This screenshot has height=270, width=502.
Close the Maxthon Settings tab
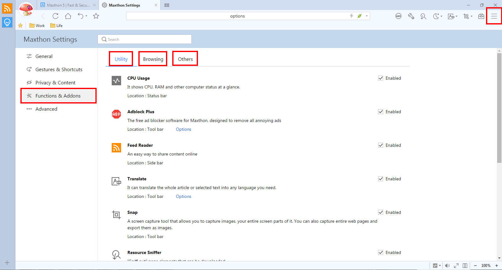pos(156,5)
